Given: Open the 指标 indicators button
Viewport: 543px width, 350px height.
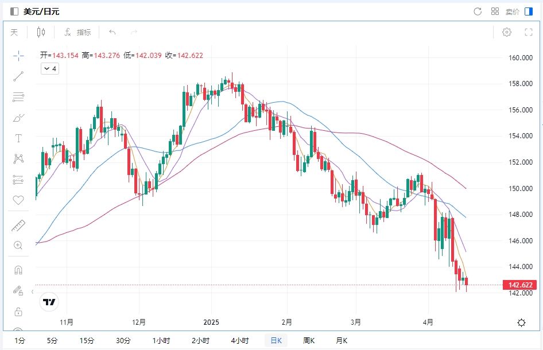Looking at the screenshot, I should click(77, 32).
